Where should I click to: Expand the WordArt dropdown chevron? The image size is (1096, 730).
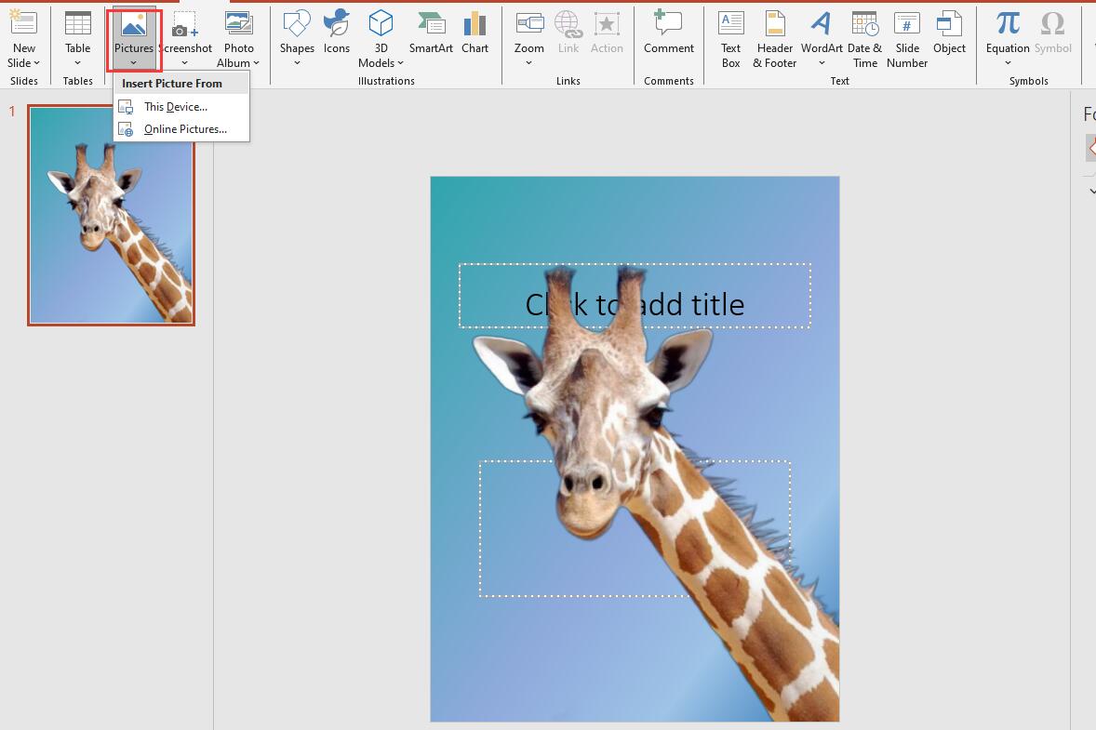tap(822, 63)
